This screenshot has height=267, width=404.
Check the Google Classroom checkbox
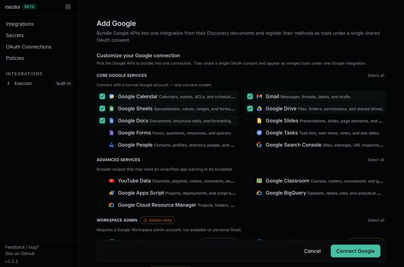[x=250, y=181]
